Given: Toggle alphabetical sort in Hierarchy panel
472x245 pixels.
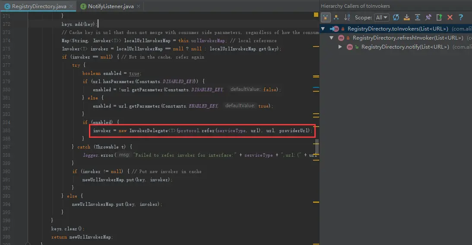Looking at the screenshot, I should pyautogui.click(x=347, y=17).
